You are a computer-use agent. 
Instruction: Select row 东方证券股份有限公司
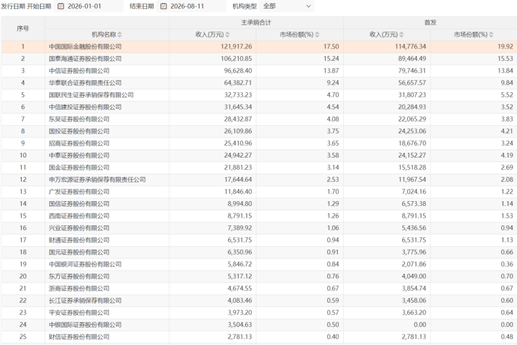pos(258,276)
